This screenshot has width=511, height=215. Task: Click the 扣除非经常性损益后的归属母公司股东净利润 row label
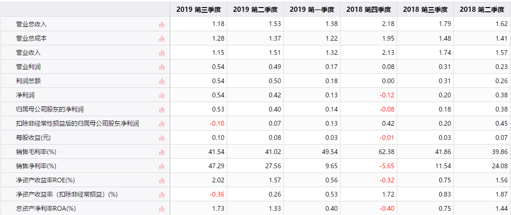tap(77, 124)
